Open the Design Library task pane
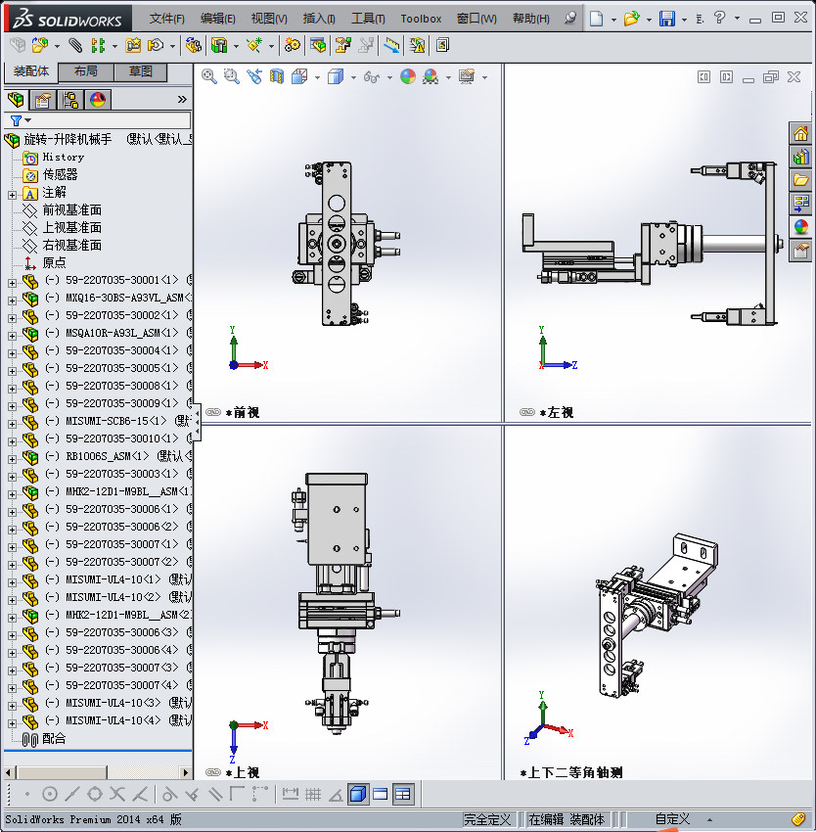The image size is (816, 832). 800,157
